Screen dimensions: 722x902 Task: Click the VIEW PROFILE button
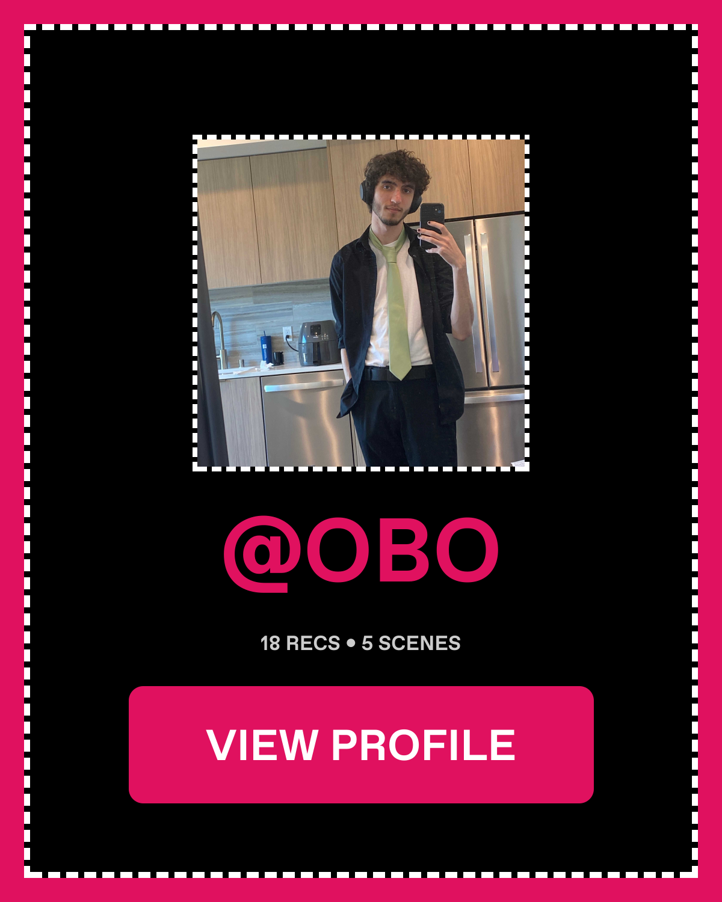[x=361, y=744]
